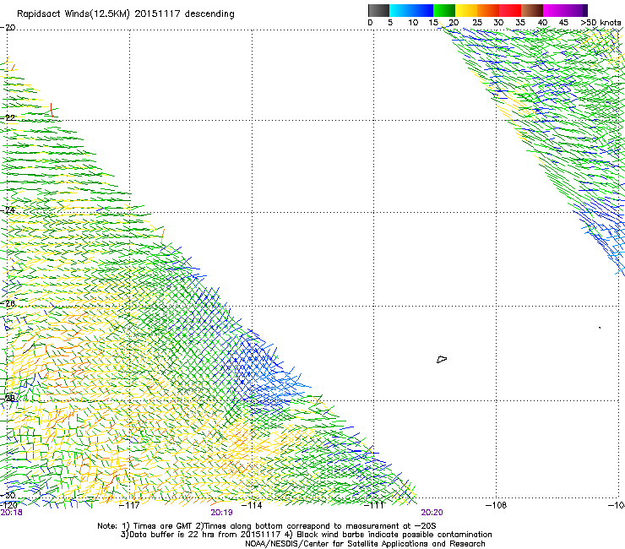Click the red wind barb near latitude -22
This screenshot has width=625, height=549.
(52, 110)
